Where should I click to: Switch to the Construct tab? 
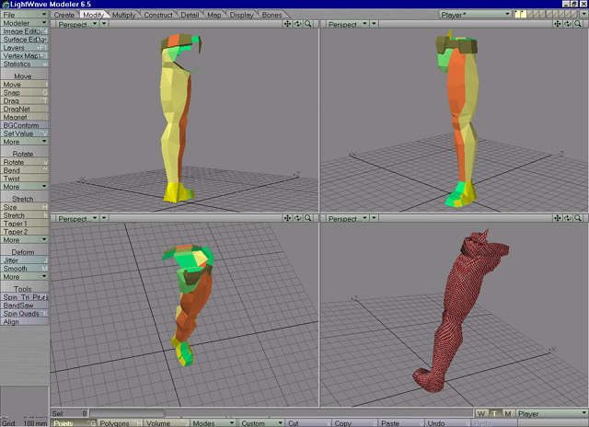(157, 15)
